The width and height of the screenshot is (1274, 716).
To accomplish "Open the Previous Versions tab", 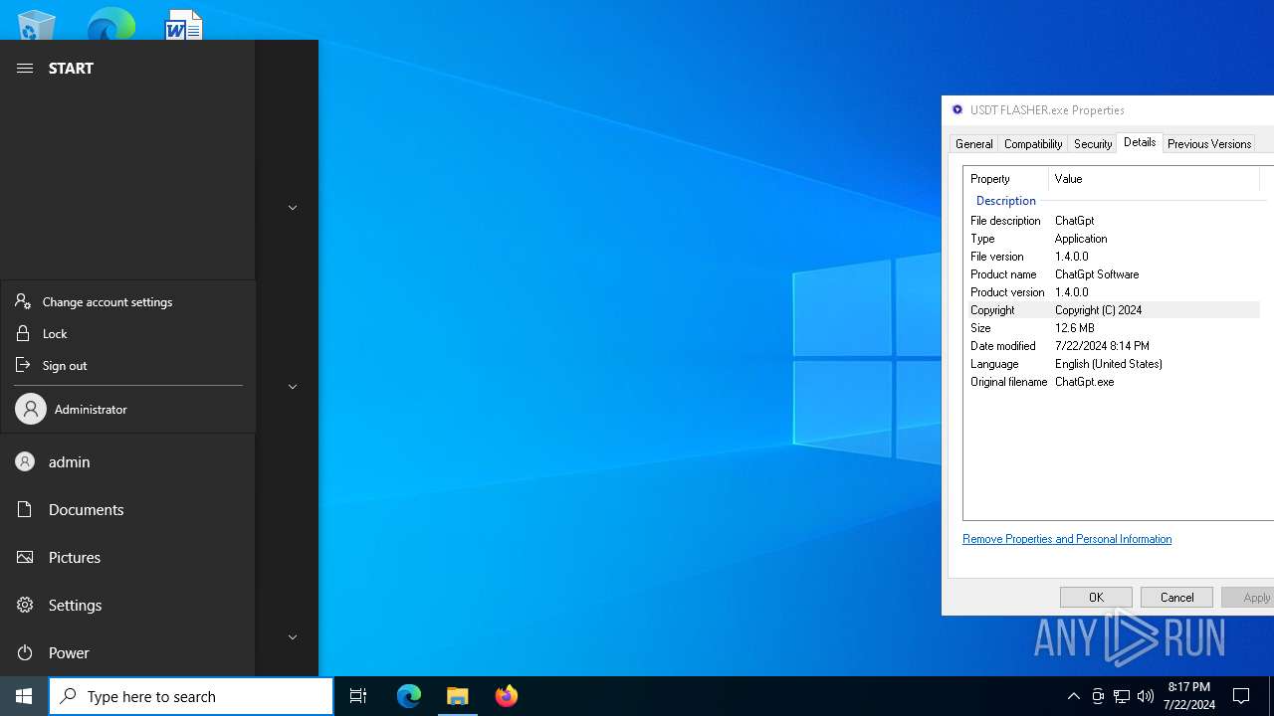I will pyautogui.click(x=1209, y=144).
